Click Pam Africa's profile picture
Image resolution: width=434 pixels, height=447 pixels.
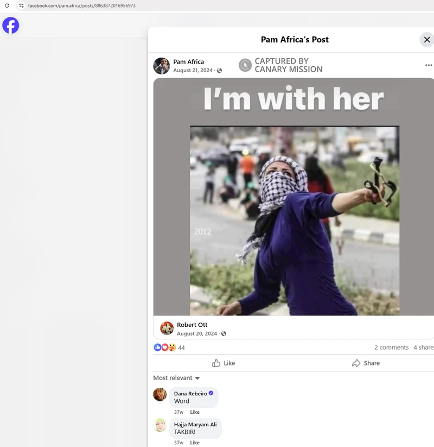coord(162,66)
